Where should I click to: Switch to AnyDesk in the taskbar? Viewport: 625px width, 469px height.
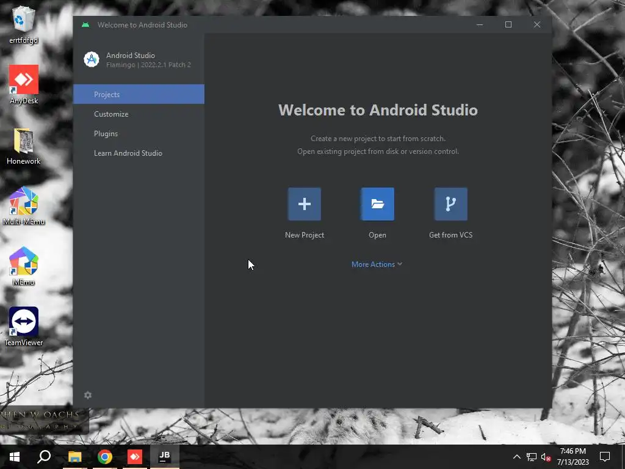[135, 457]
